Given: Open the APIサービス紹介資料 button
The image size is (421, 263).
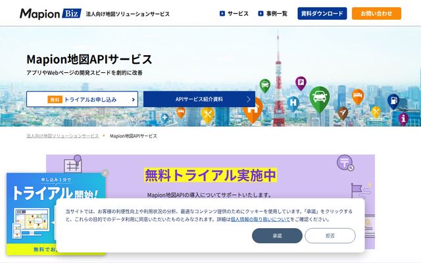Looking at the screenshot, I should [x=199, y=99].
